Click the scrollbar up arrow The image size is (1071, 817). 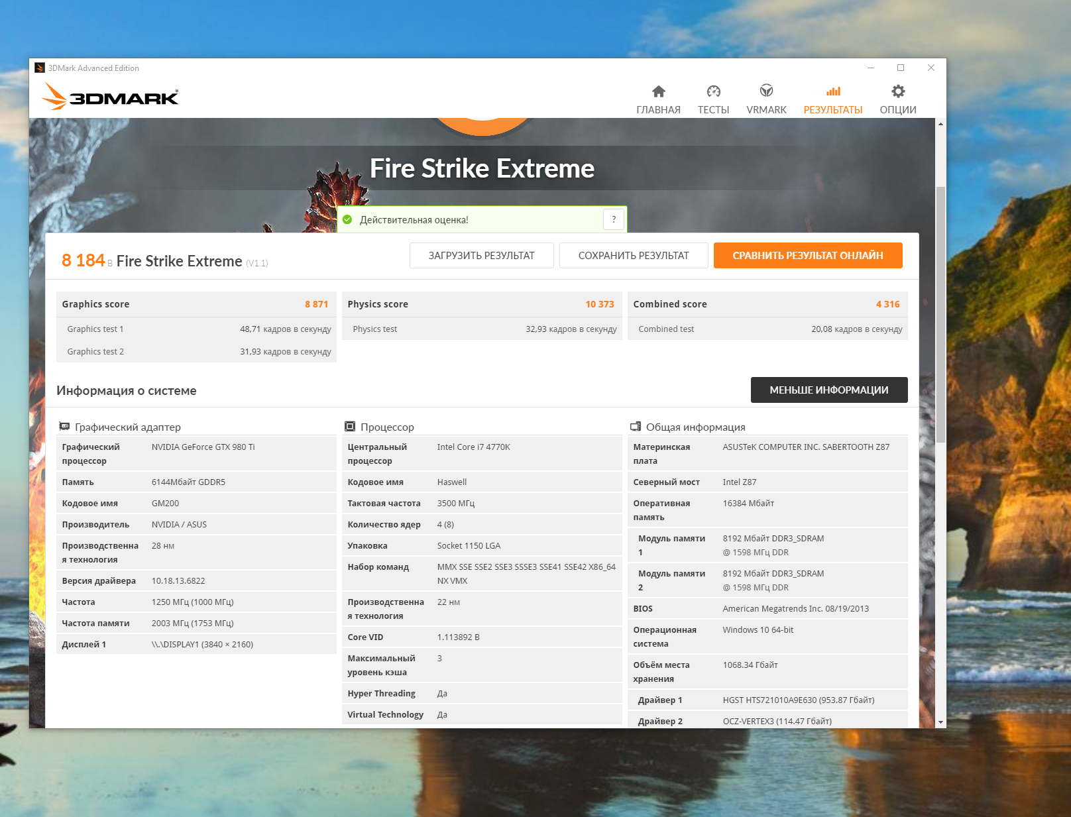[x=940, y=124]
